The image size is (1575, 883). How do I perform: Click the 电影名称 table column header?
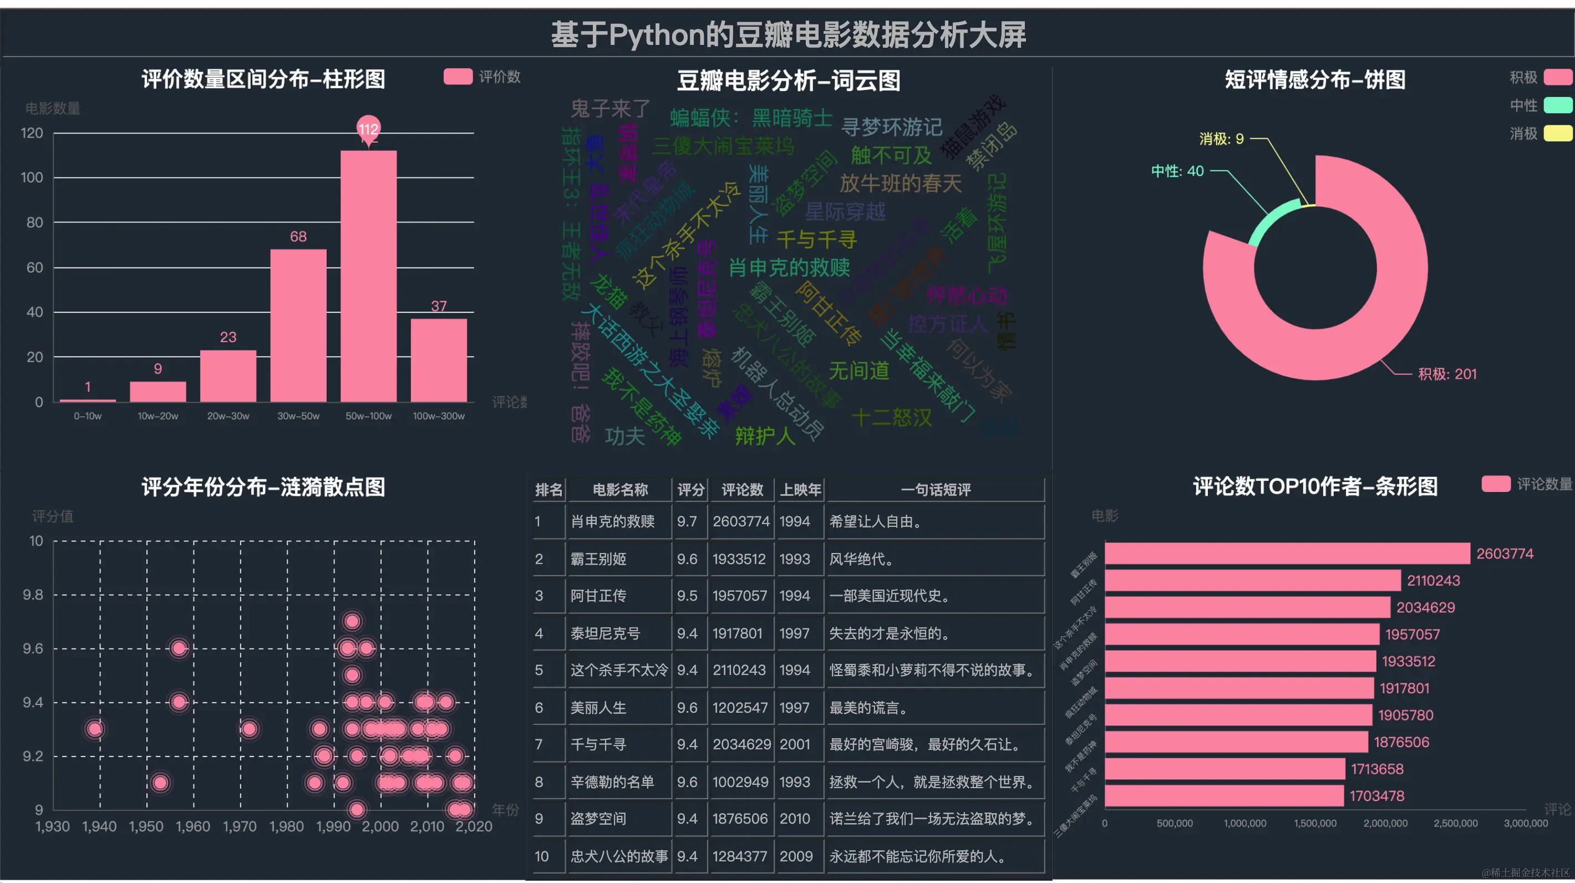click(619, 490)
